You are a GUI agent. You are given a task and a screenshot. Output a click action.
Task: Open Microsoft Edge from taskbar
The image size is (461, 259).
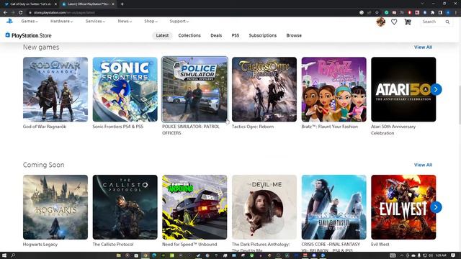[154, 255]
